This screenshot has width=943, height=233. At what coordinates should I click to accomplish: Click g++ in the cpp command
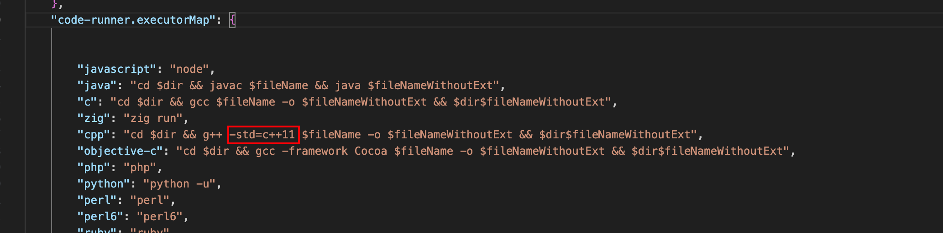click(213, 135)
